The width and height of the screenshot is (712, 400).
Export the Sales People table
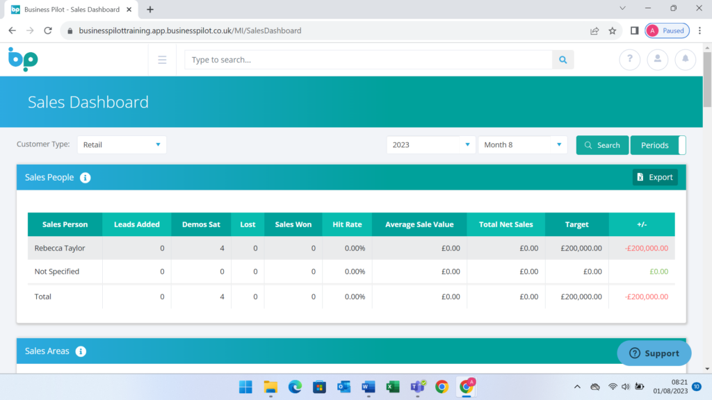click(655, 177)
